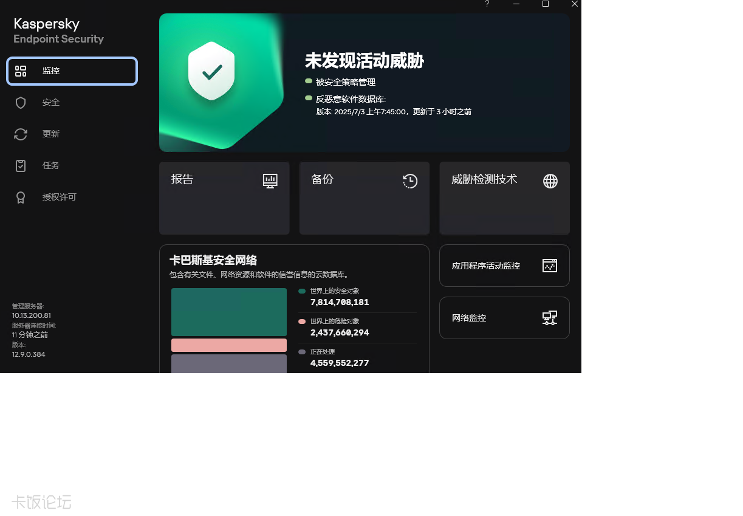743x516 pixels.
Task: Click the value 2,437,660,294
Action: [x=340, y=332]
